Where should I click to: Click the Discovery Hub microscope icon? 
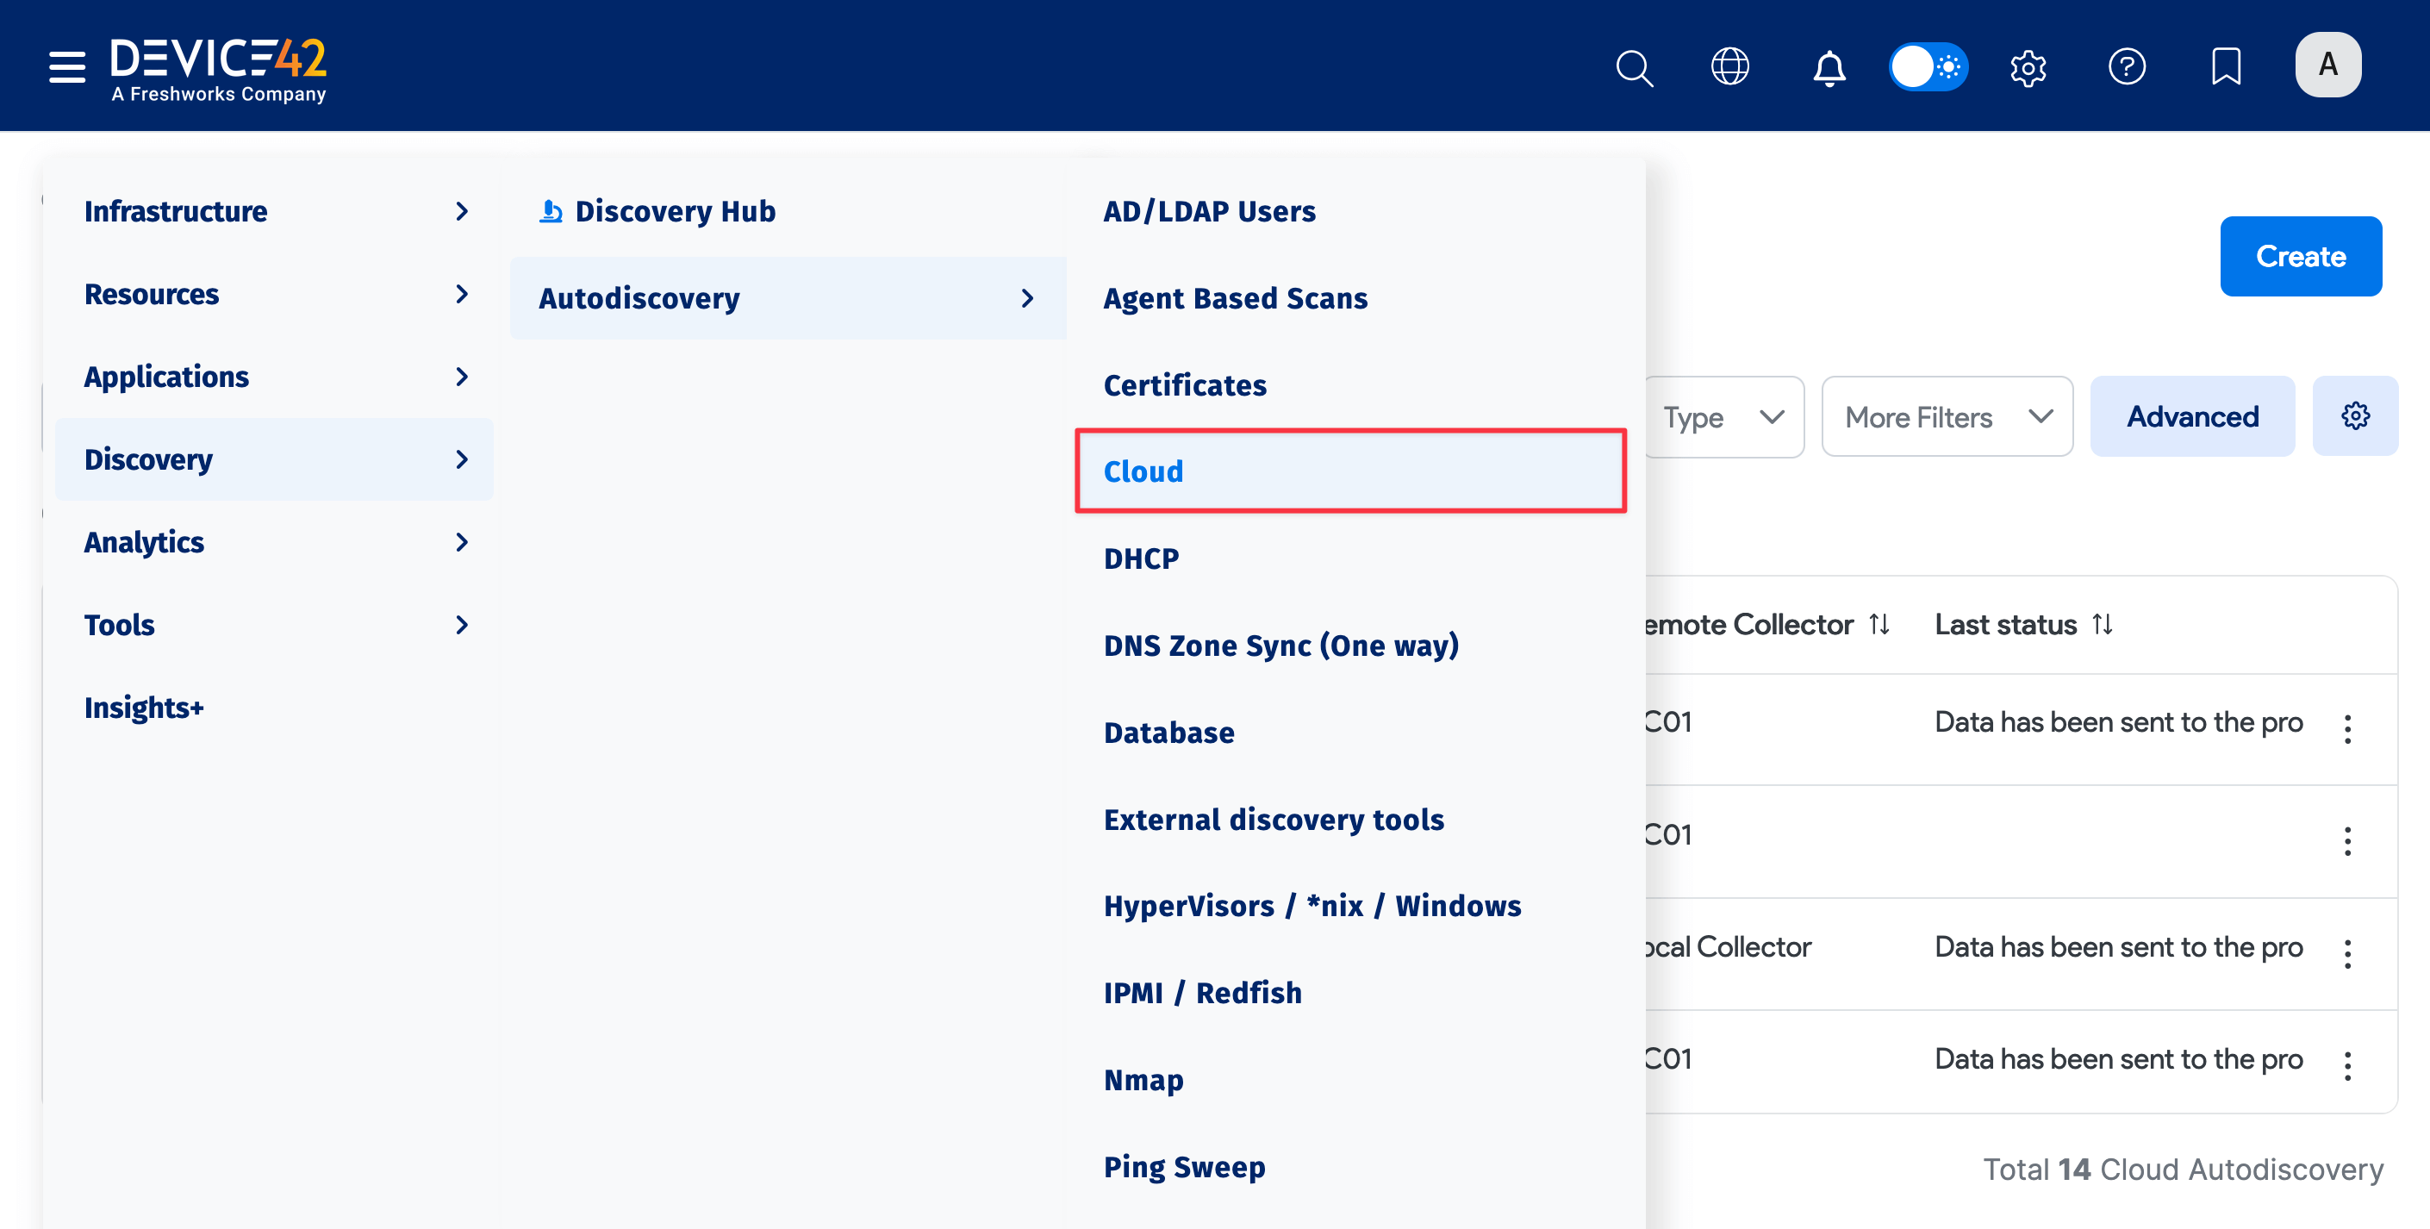[x=550, y=210]
